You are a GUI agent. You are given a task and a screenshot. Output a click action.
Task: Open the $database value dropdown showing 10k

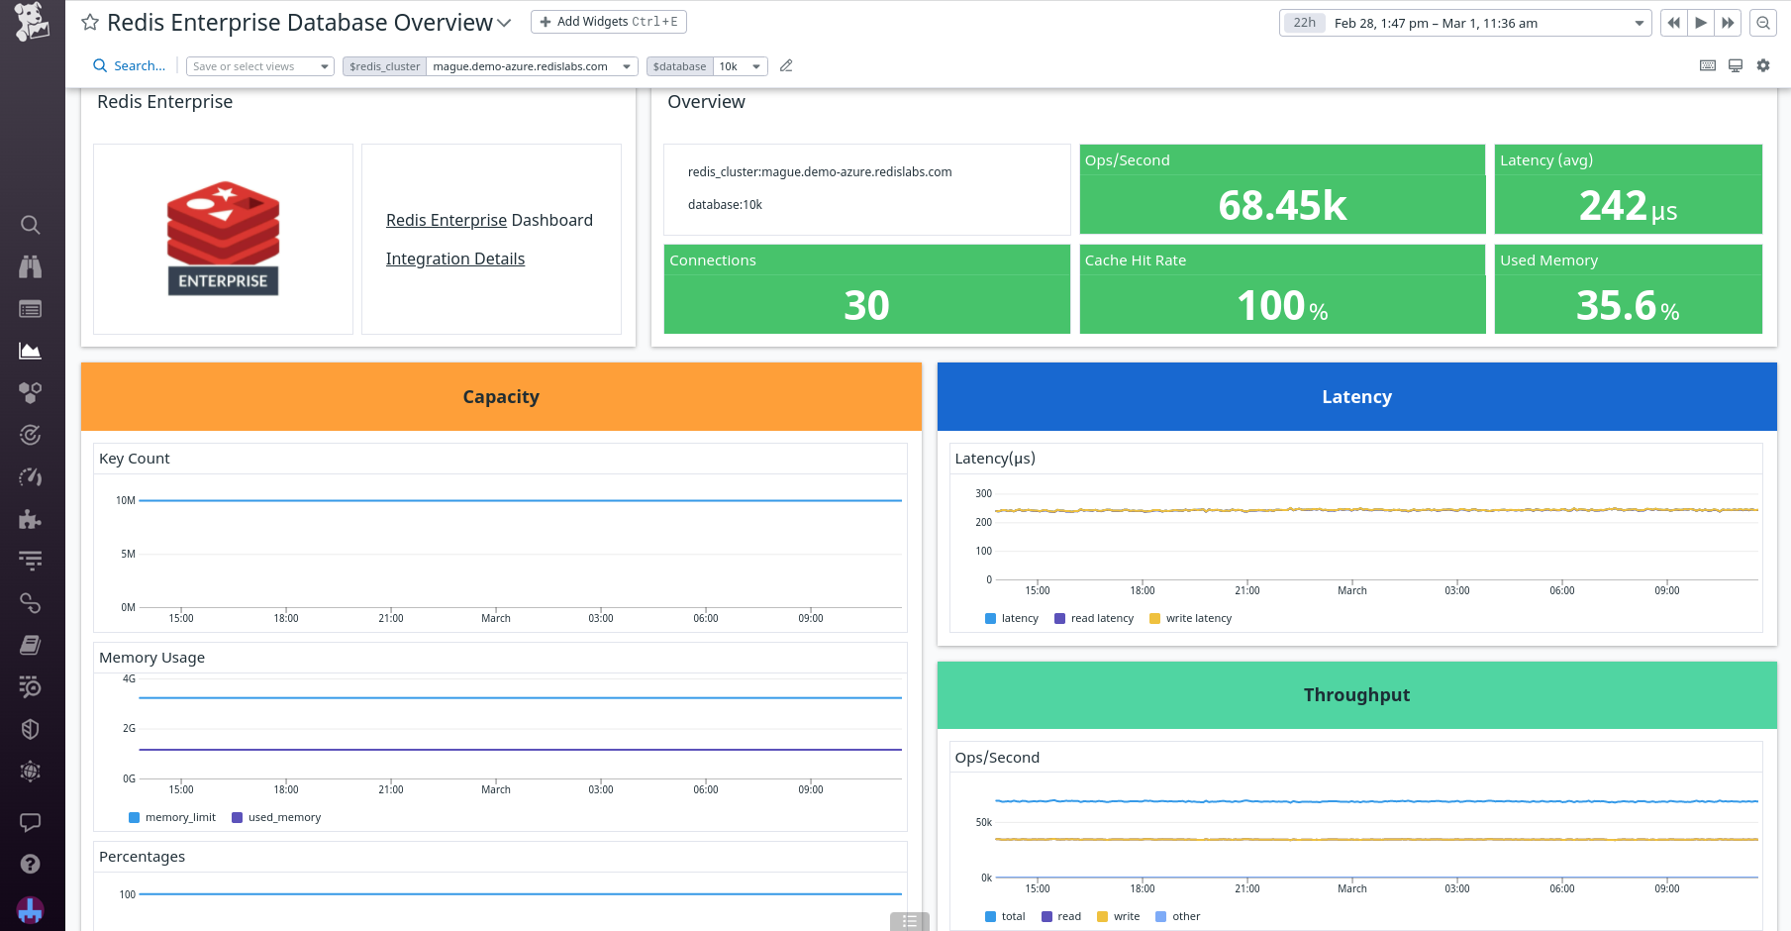pos(740,66)
